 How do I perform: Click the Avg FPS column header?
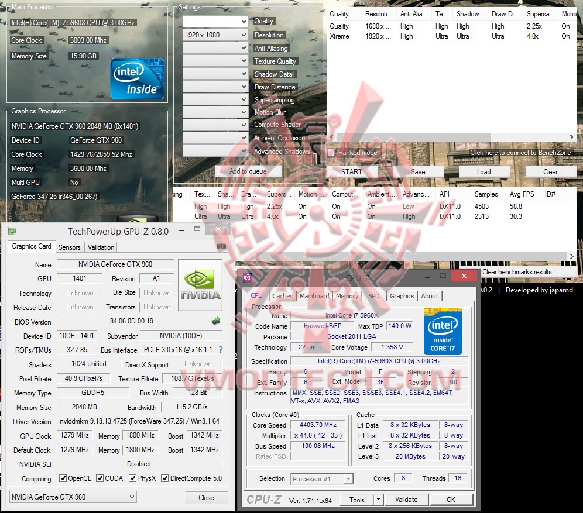(x=522, y=194)
